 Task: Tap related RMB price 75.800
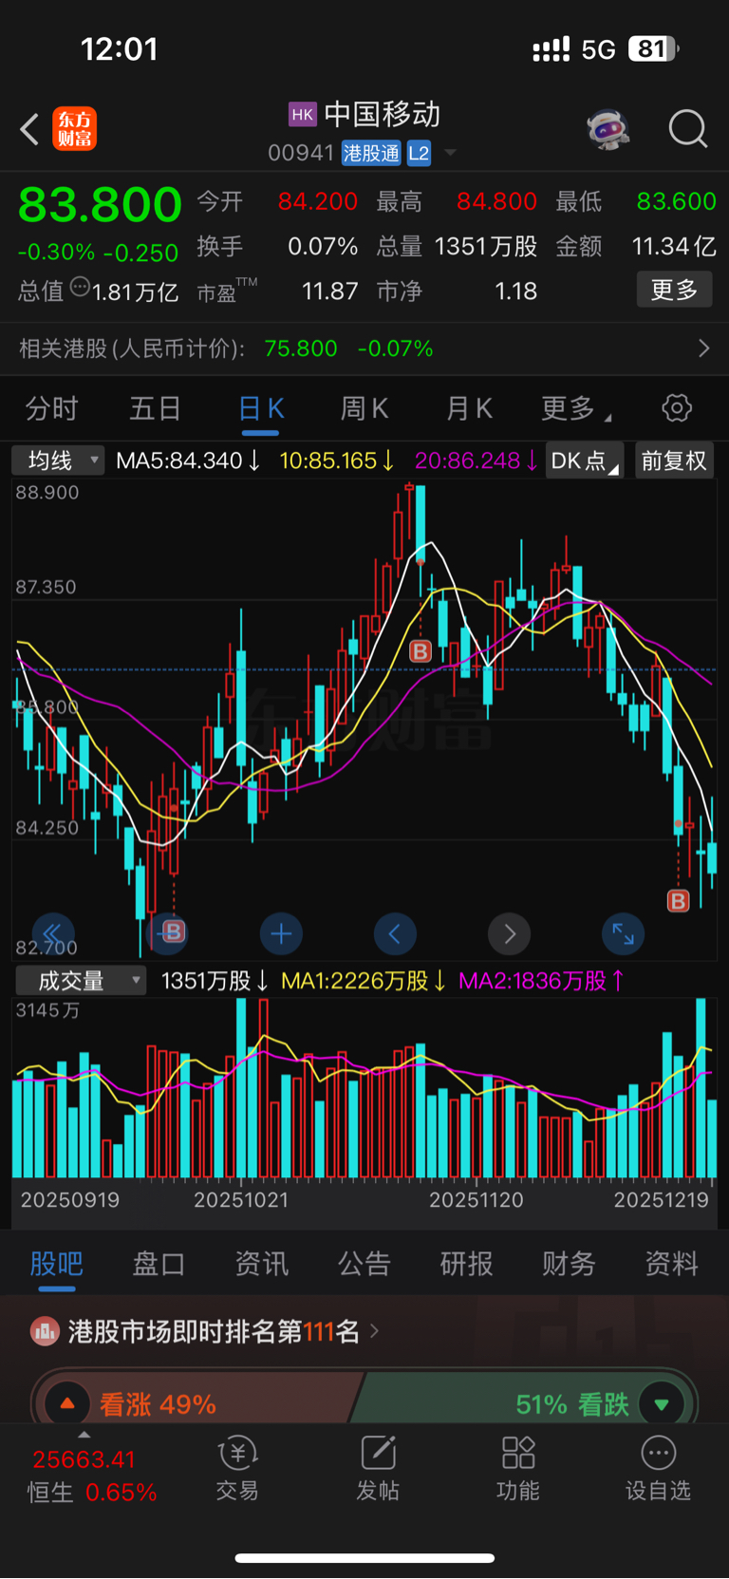[x=301, y=348]
